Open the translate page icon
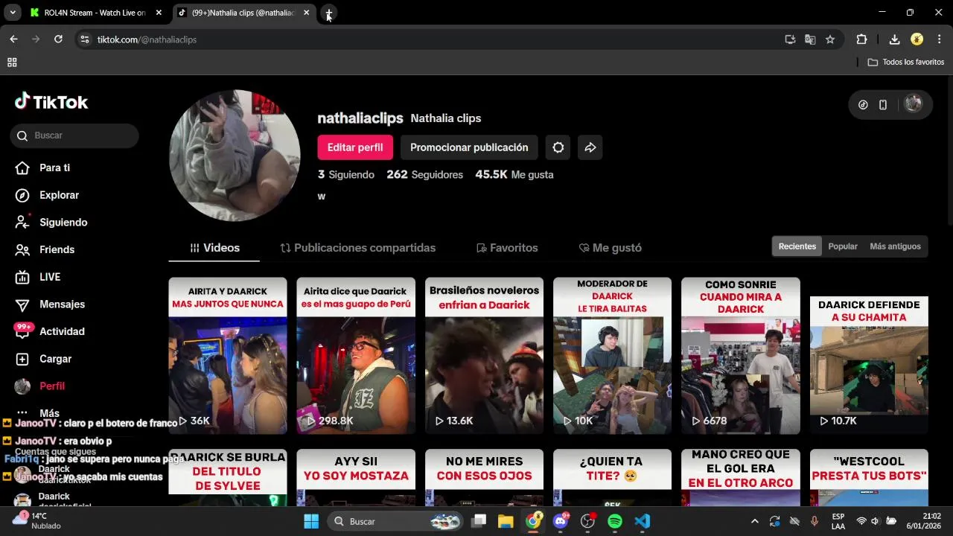 [810, 39]
